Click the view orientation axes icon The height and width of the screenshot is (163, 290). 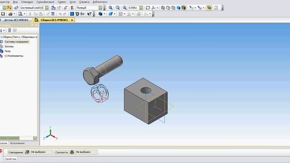pos(154,8)
